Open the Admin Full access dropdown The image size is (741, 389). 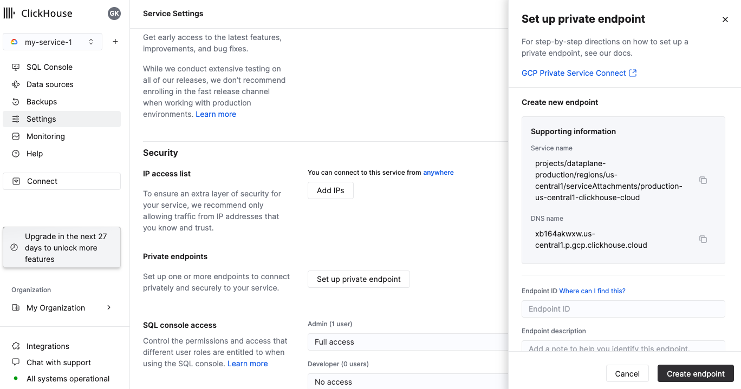[x=408, y=342]
